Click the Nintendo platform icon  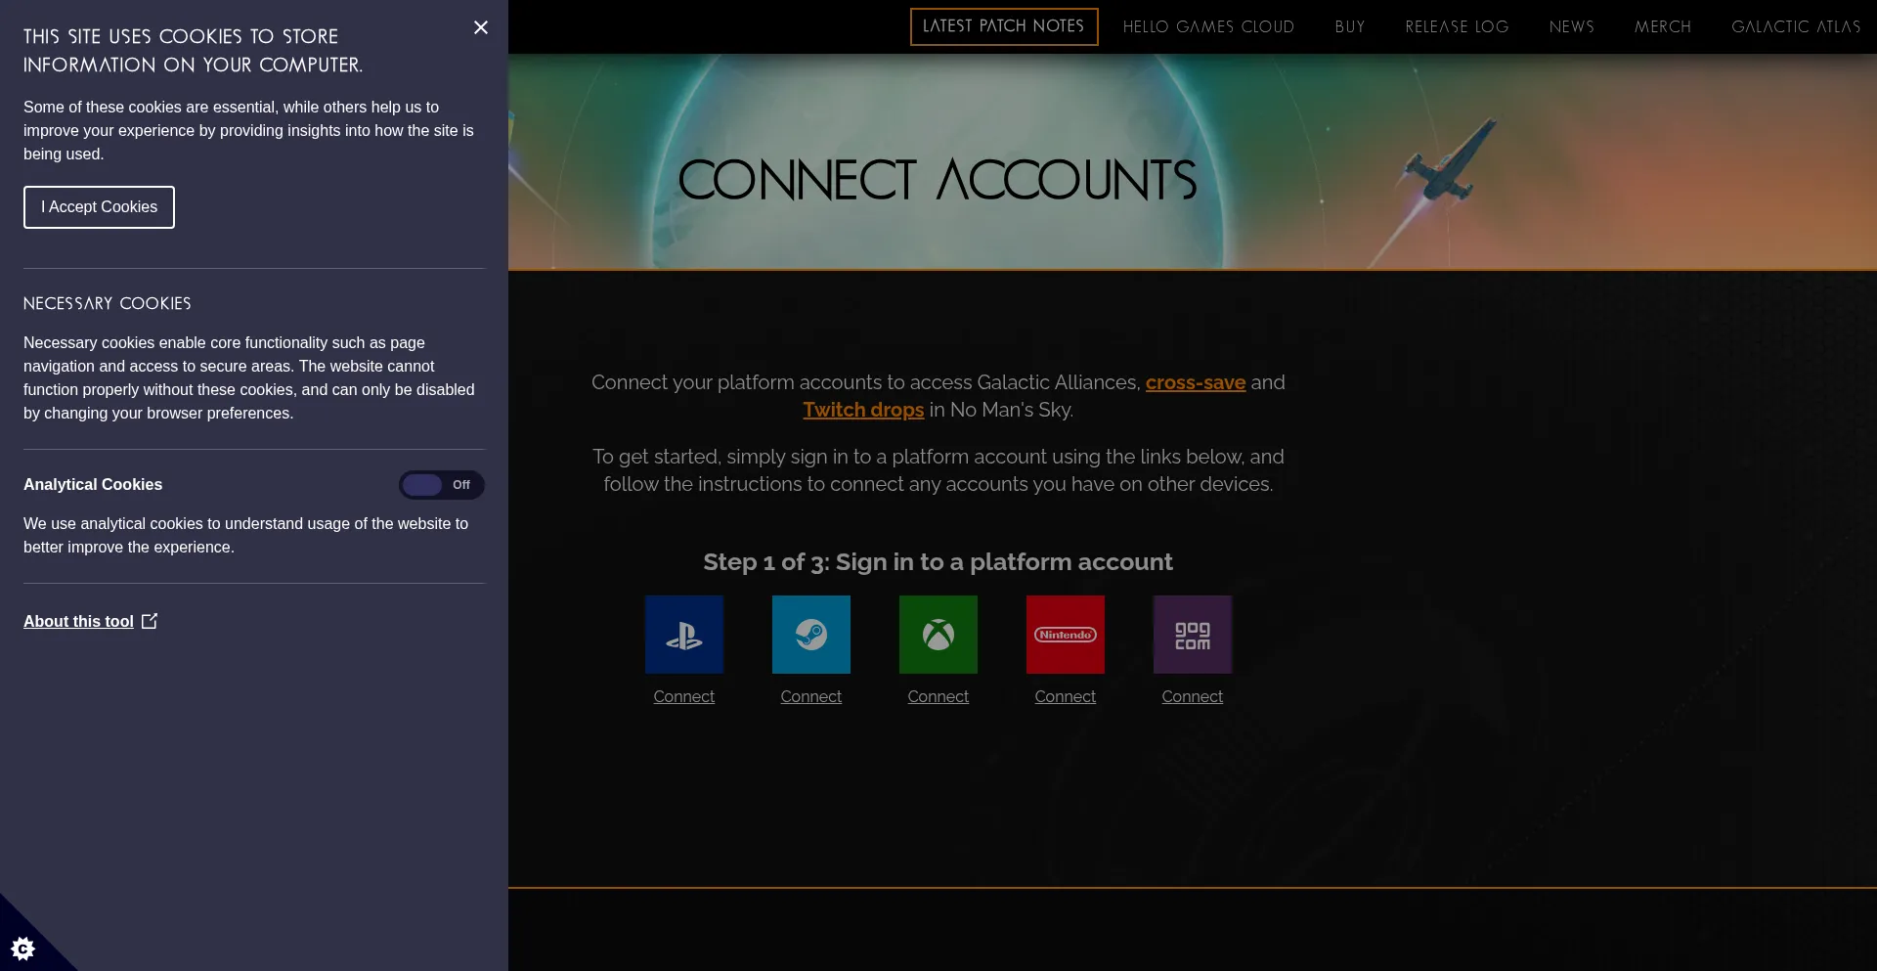[1066, 635]
